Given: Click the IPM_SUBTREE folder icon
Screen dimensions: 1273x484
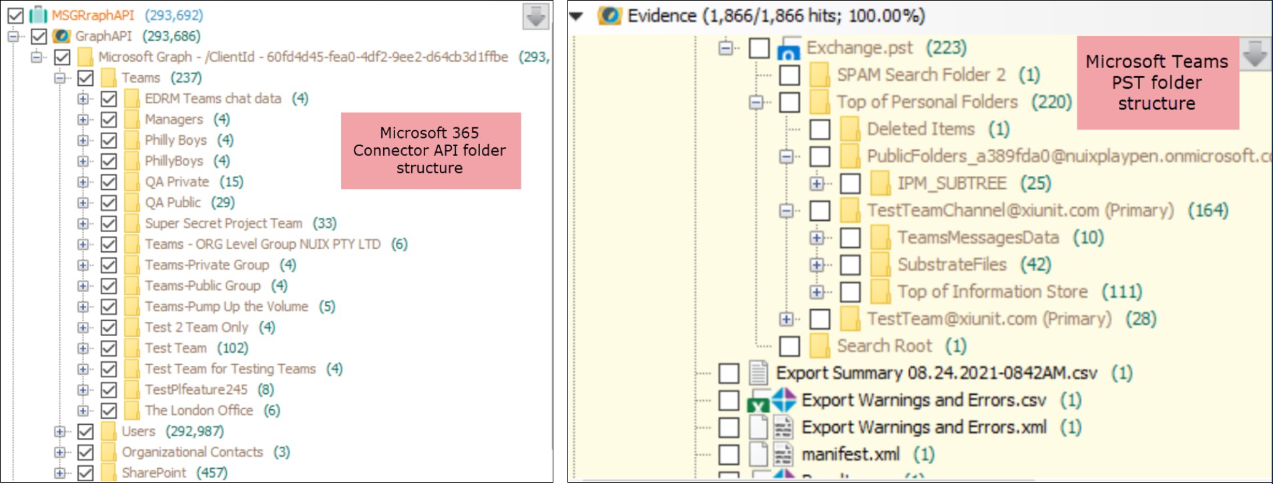Looking at the screenshot, I should (x=880, y=183).
